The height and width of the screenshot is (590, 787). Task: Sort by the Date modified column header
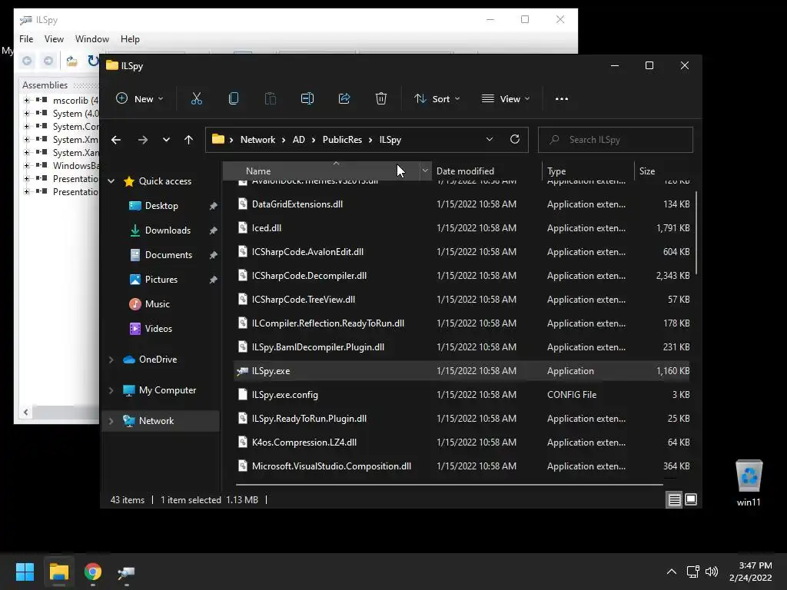pyautogui.click(x=486, y=171)
